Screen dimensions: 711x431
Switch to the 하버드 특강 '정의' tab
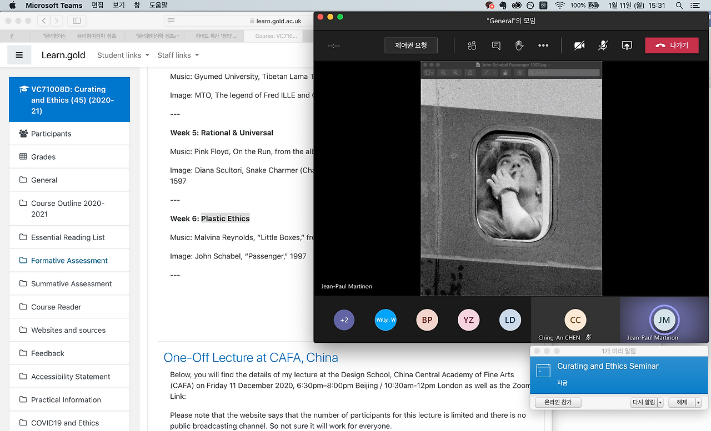pos(214,36)
